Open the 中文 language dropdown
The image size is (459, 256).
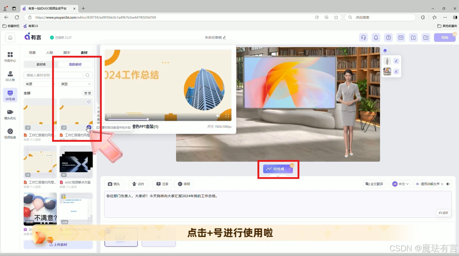click(401, 184)
